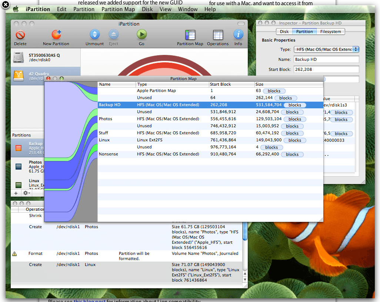The width and height of the screenshot is (380, 302).
Task: Switch Inspector to the Partition tab
Action: point(304,32)
